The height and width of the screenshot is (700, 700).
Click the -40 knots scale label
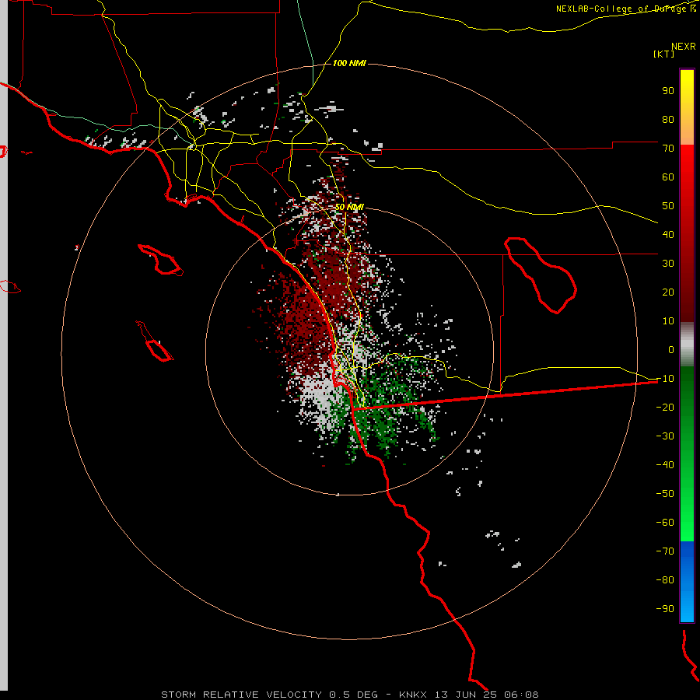(x=665, y=465)
